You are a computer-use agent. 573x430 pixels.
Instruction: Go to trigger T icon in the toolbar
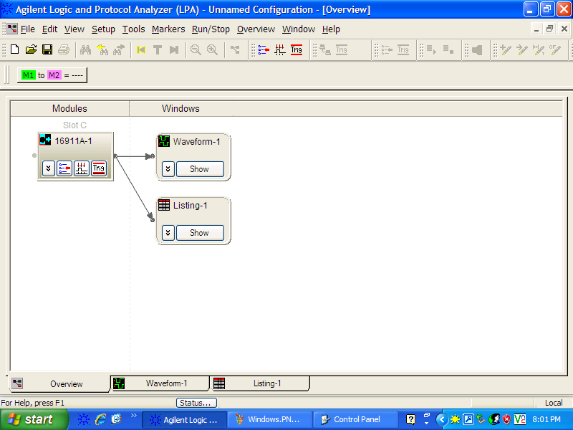click(x=158, y=49)
